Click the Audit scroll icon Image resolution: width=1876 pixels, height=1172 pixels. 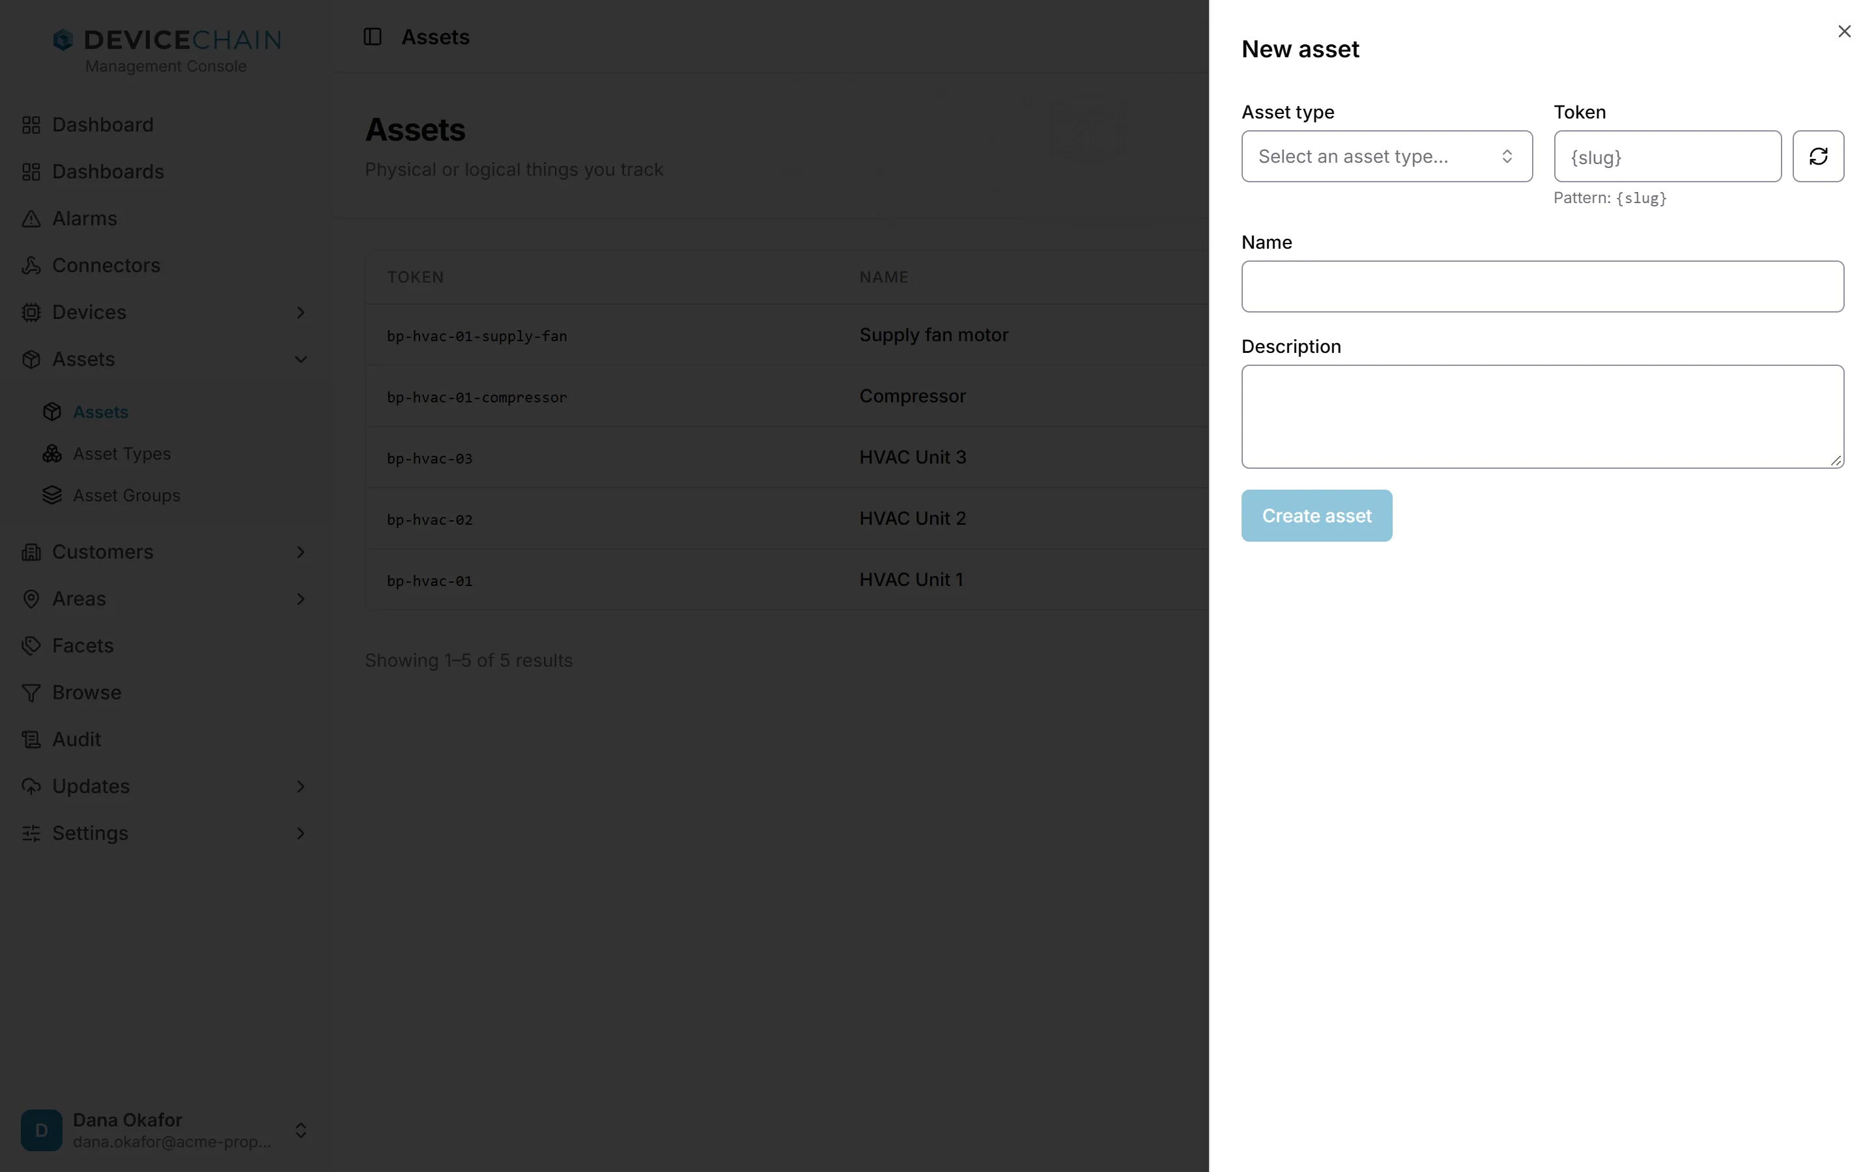click(x=31, y=740)
